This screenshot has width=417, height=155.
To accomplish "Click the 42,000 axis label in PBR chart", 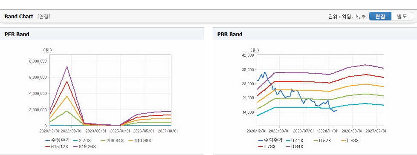I will click(x=248, y=55).
